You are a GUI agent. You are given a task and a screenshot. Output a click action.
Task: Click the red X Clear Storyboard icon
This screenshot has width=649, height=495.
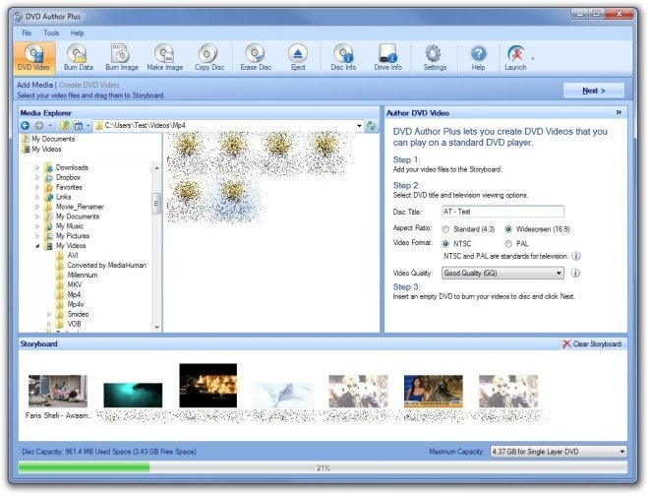(565, 343)
